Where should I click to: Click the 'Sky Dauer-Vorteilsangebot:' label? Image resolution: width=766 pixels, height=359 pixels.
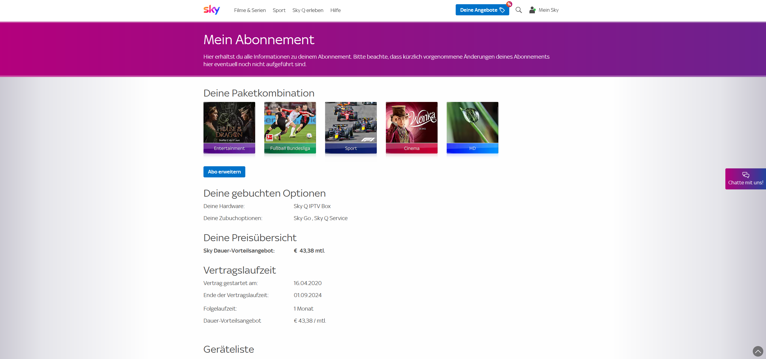(x=239, y=251)
